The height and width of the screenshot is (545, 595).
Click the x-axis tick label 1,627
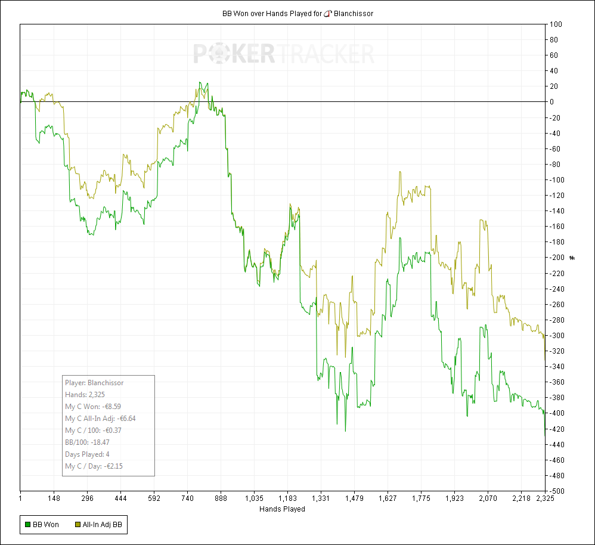point(388,498)
